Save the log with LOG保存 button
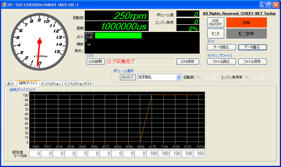This screenshot has height=167, width=281. pos(188,62)
